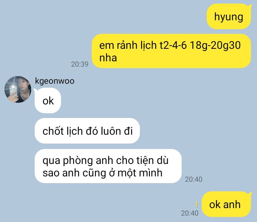
Task: Select the white "ok" reply bubble
Action: 48,100
